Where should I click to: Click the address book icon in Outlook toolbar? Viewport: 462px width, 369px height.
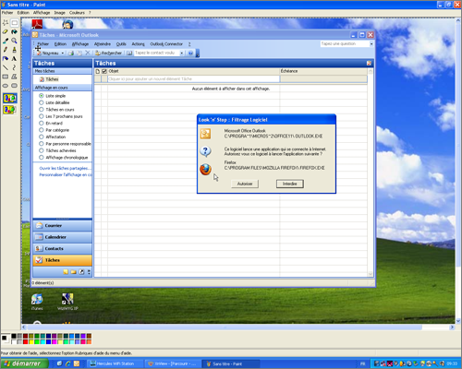[x=129, y=53]
